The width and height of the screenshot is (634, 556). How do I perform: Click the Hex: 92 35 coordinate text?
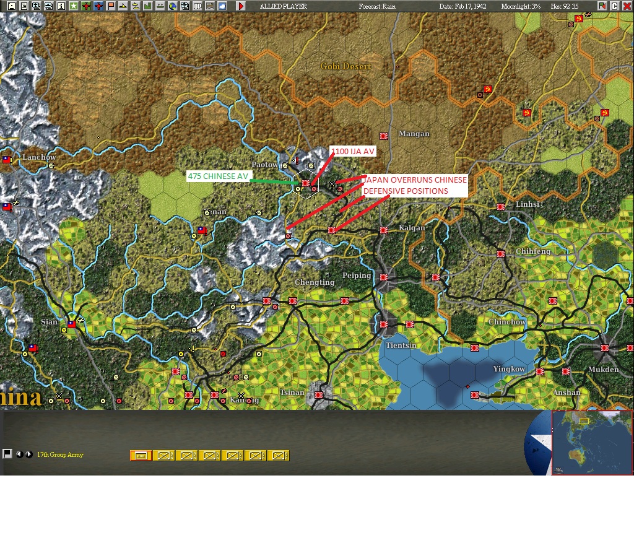tap(565, 6)
